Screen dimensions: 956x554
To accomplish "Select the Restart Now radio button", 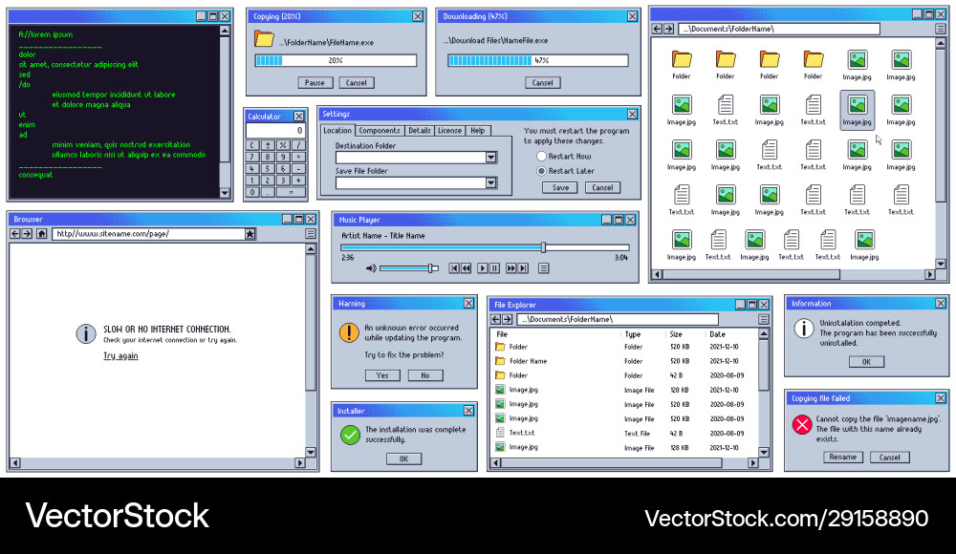I will pyautogui.click(x=542, y=156).
